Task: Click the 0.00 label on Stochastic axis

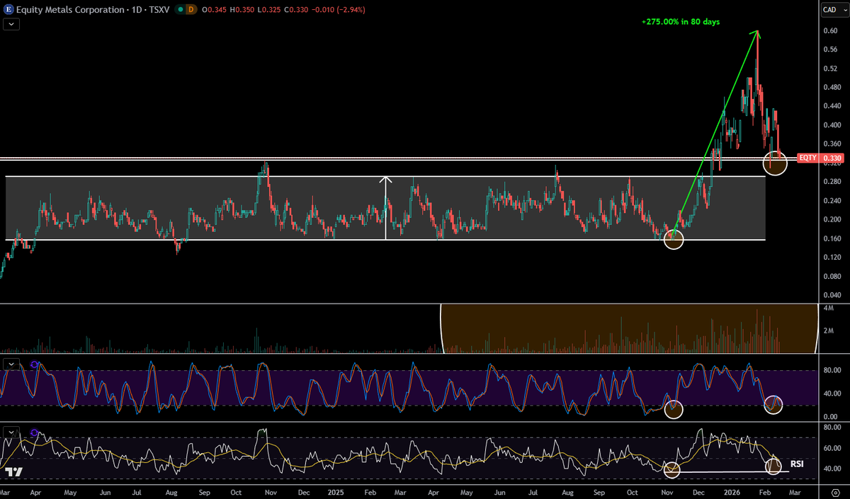Action: pyautogui.click(x=830, y=416)
